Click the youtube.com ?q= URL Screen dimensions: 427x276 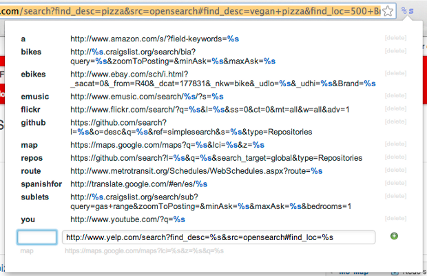click(127, 219)
